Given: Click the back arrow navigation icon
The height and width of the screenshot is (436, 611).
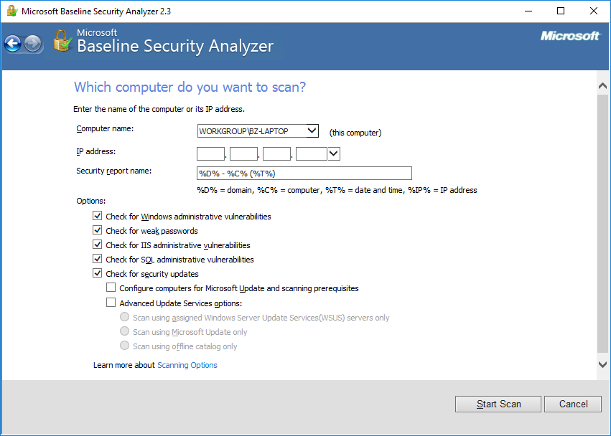Looking at the screenshot, I should (12, 44).
